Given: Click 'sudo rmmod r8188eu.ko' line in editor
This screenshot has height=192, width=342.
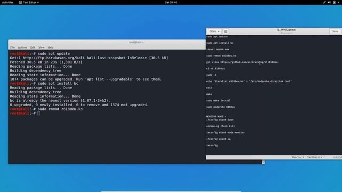Looking at the screenshot, I should [221, 55].
